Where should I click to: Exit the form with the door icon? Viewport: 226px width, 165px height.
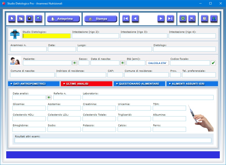click(x=214, y=19)
